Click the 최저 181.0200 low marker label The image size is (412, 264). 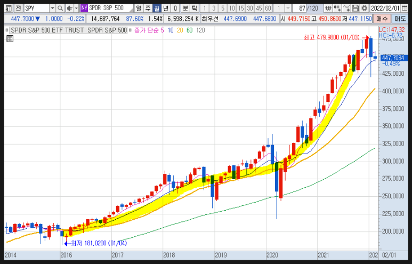point(99,244)
